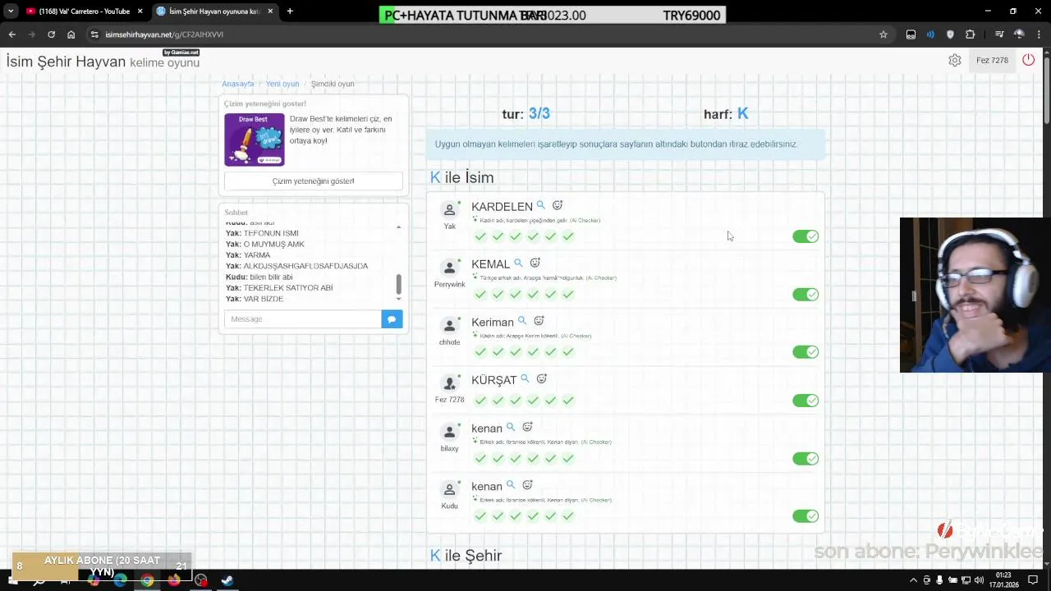Open emoji reaction for KEMAL
This screenshot has height=591, width=1051.
[535, 263]
